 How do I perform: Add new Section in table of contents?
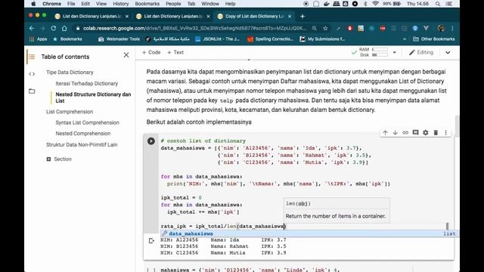click(59, 159)
